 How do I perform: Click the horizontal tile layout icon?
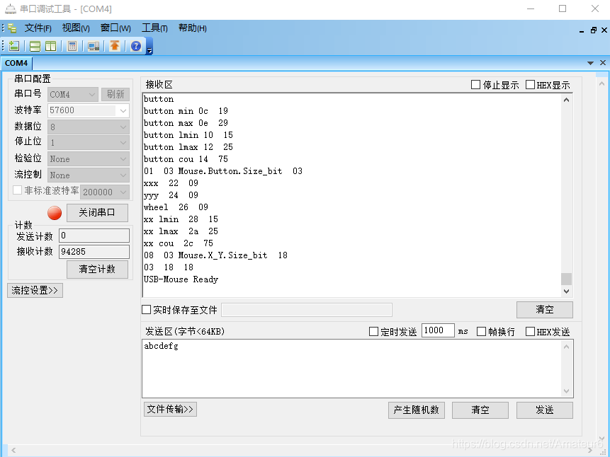tap(35, 46)
